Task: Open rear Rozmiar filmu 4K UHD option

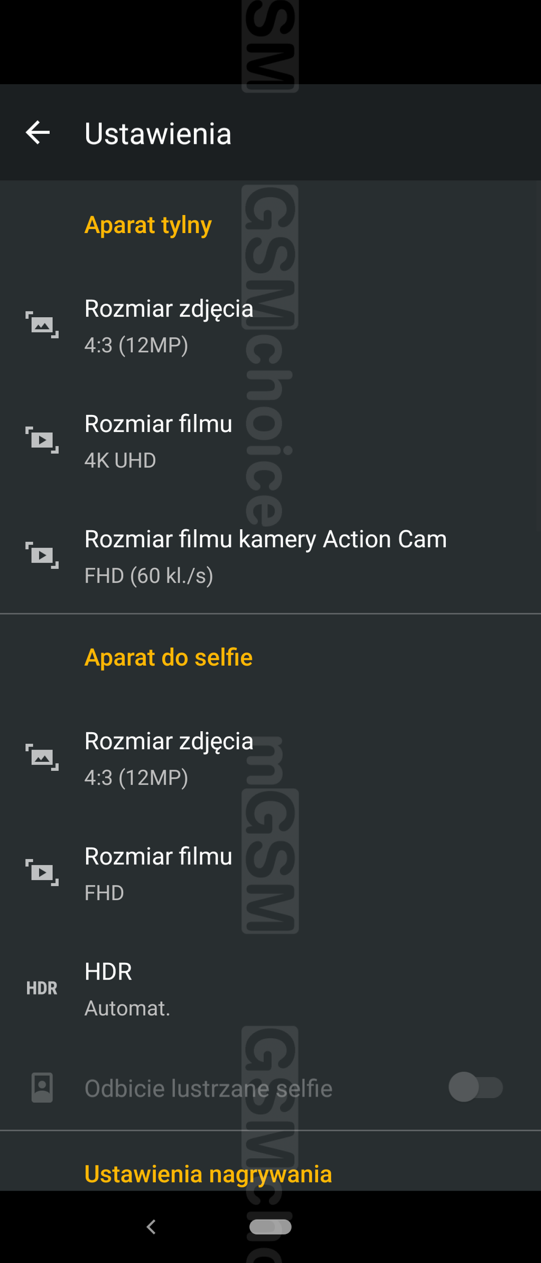Action: point(158,441)
